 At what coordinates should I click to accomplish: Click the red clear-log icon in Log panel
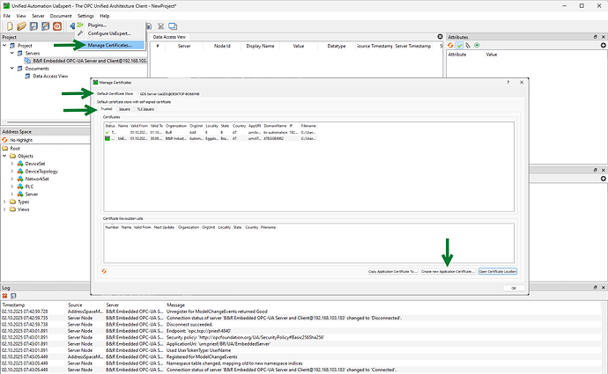pyautogui.click(x=5, y=296)
